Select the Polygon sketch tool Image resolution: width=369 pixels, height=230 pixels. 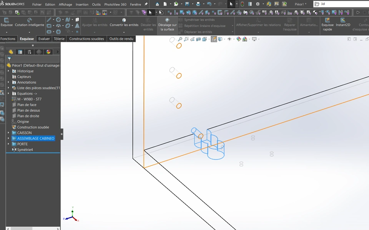(x=58, y=32)
